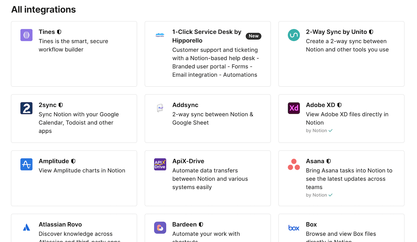Image resolution: width=417 pixels, height=242 pixels.
Task: Select the Amplitude chart logo icon
Action: coord(26,164)
